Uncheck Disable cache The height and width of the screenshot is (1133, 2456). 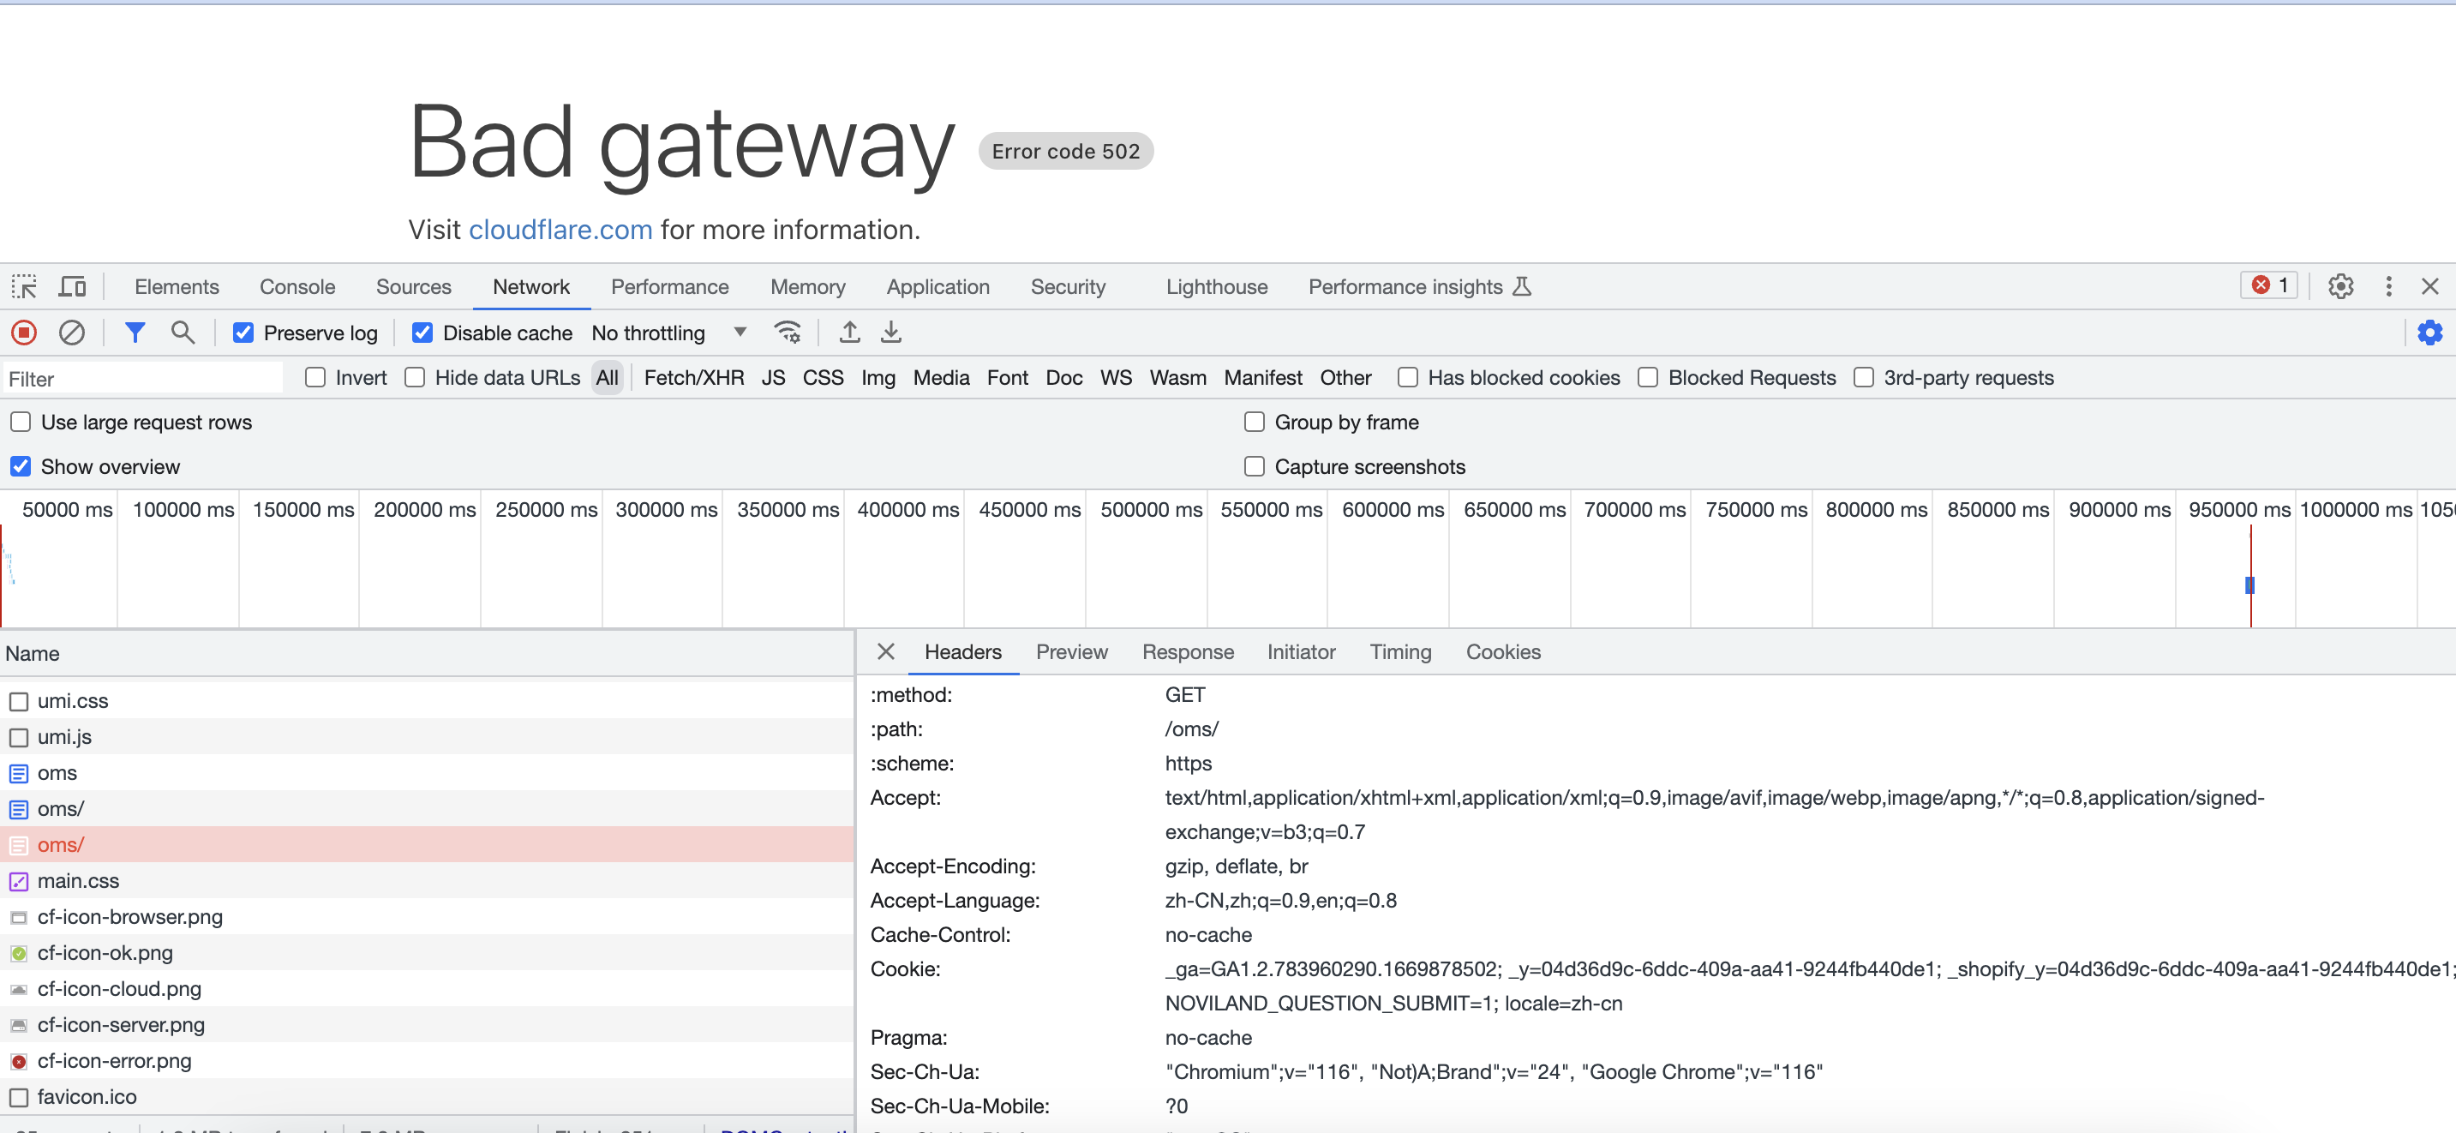pyautogui.click(x=422, y=332)
